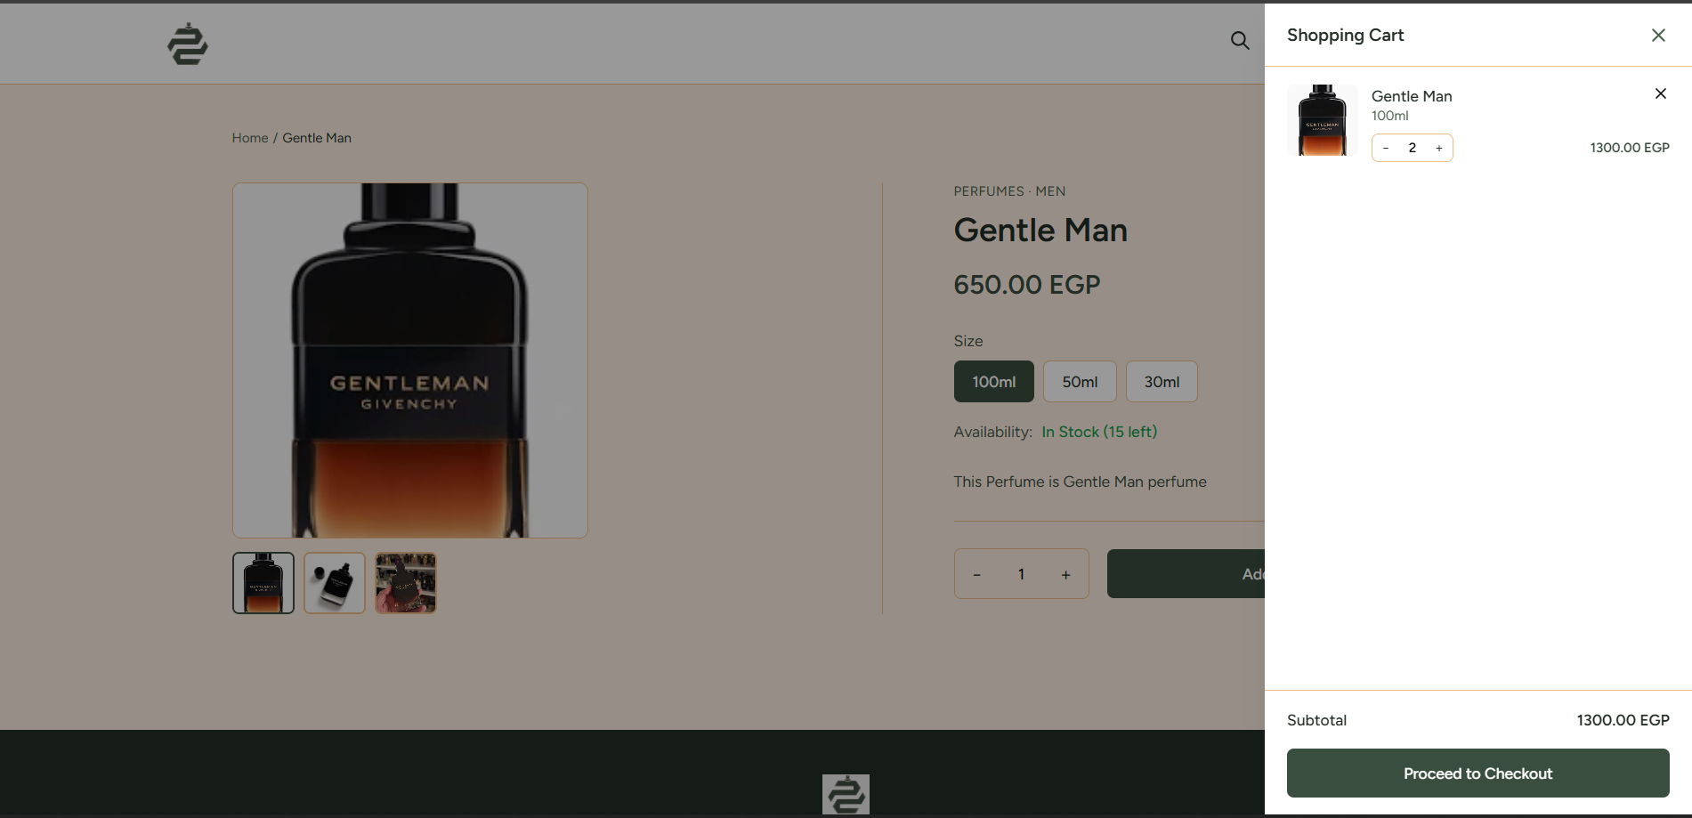Select the 50ml size option
This screenshot has height=818, width=1692.
point(1080,382)
